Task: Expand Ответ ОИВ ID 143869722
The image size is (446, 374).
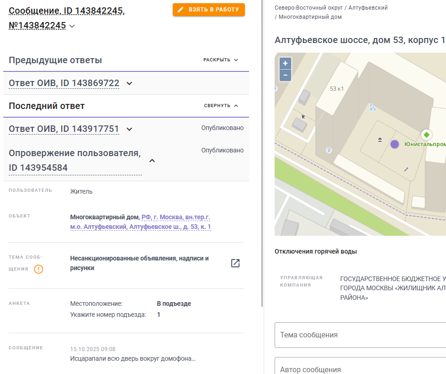Action: [x=129, y=83]
